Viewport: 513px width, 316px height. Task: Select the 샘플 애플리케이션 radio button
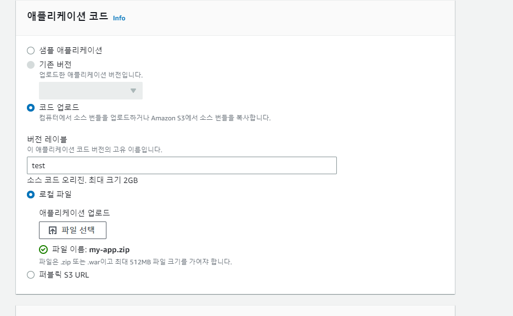pyautogui.click(x=31, y=51)
